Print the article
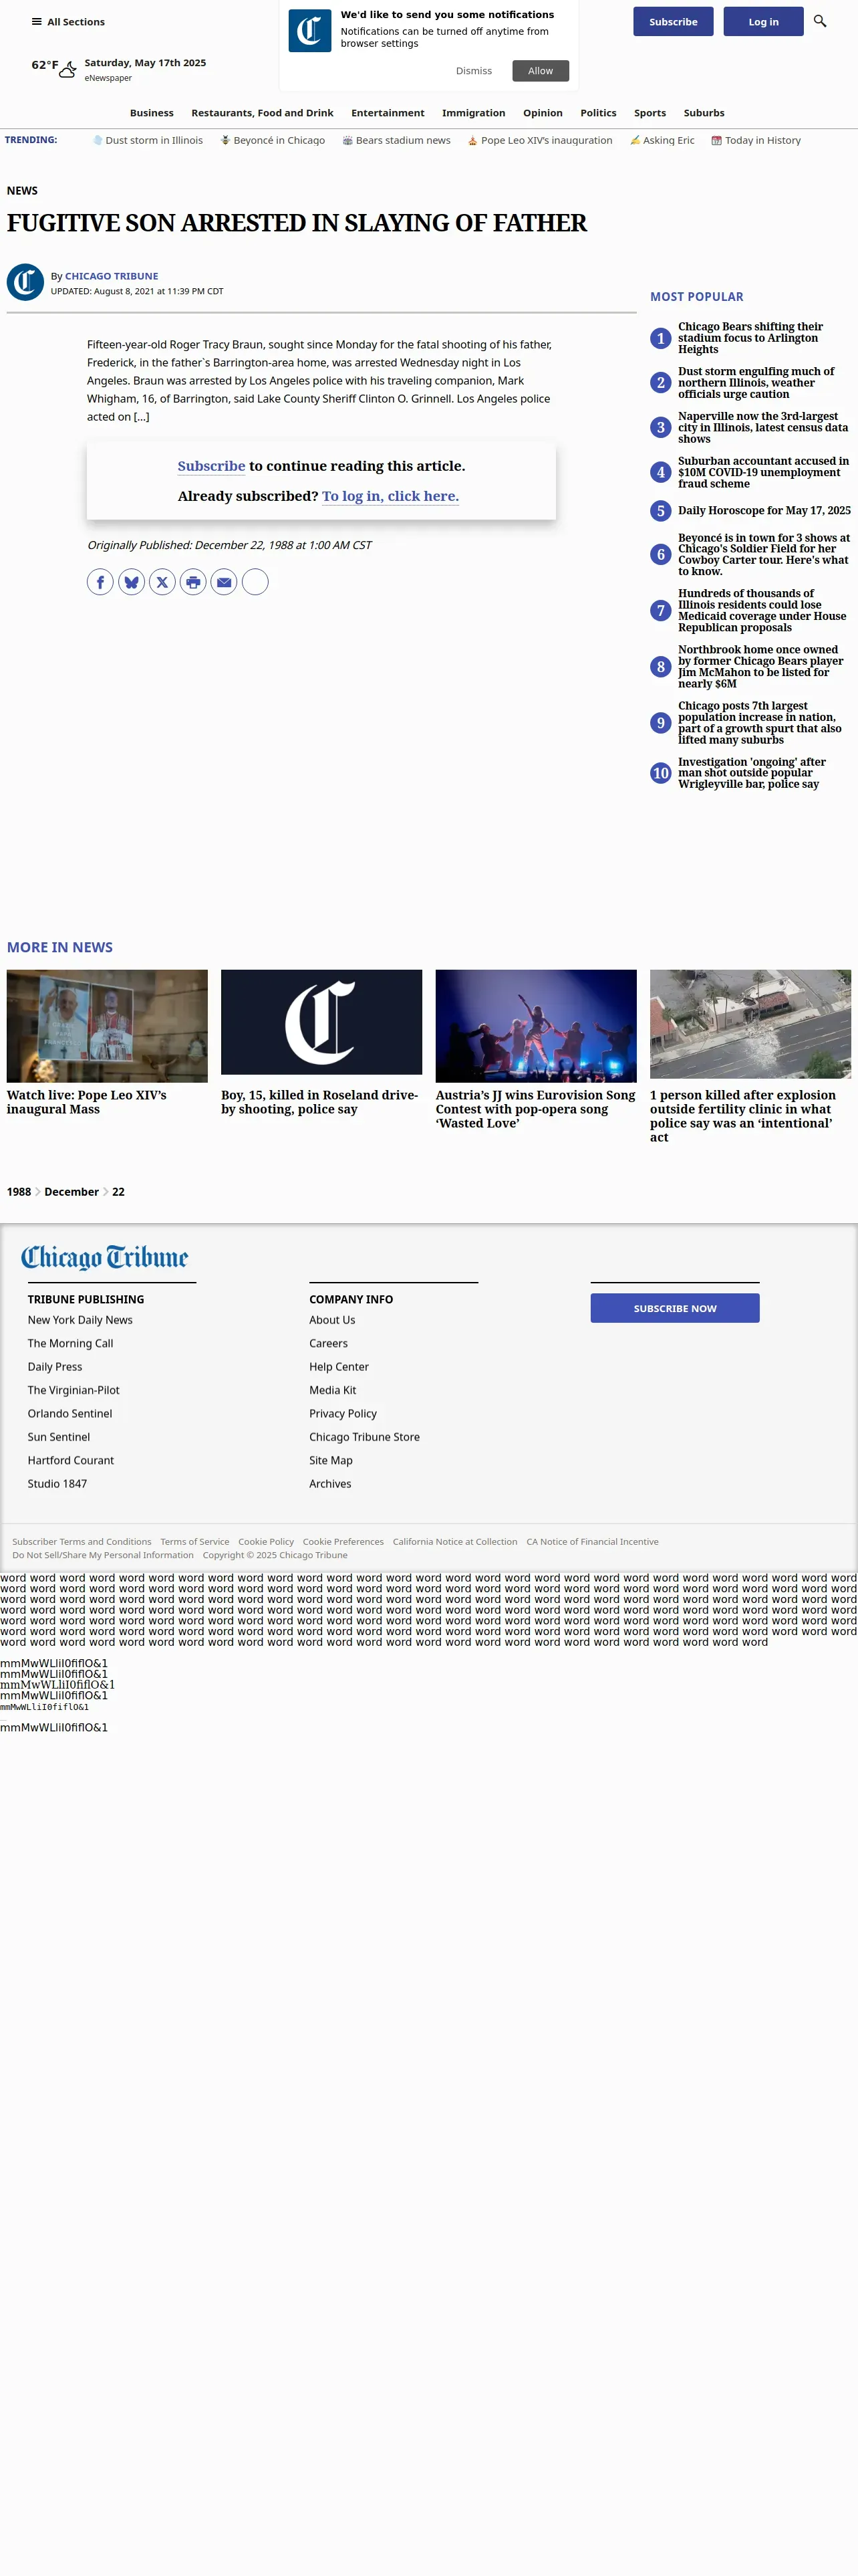This screenshot has height=2576, width=858. click(x=192, y=582)
